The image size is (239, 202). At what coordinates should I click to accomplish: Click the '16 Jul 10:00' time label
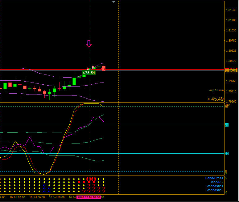click(x=57, y=197)
